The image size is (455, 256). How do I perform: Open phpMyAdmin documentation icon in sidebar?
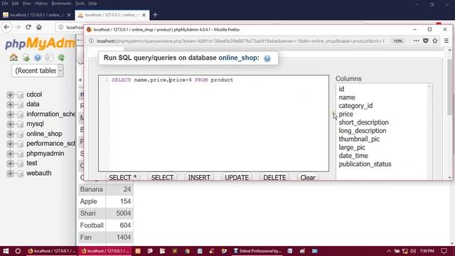point(38,58)
